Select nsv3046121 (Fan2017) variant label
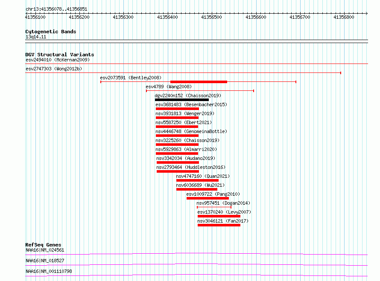Viewport: 380px width, 281px height. click(x=223, y=221)
